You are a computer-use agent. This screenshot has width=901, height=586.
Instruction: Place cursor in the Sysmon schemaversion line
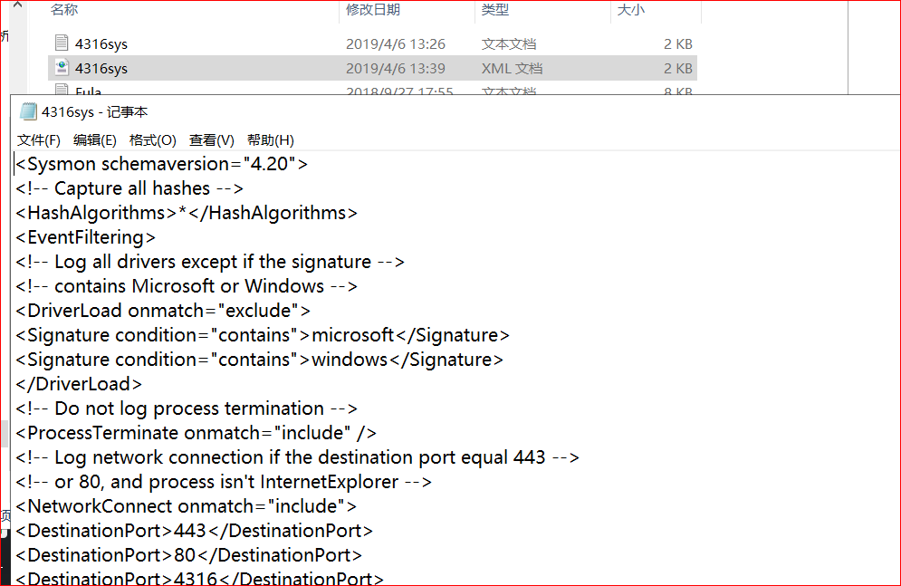click(163, 164)
